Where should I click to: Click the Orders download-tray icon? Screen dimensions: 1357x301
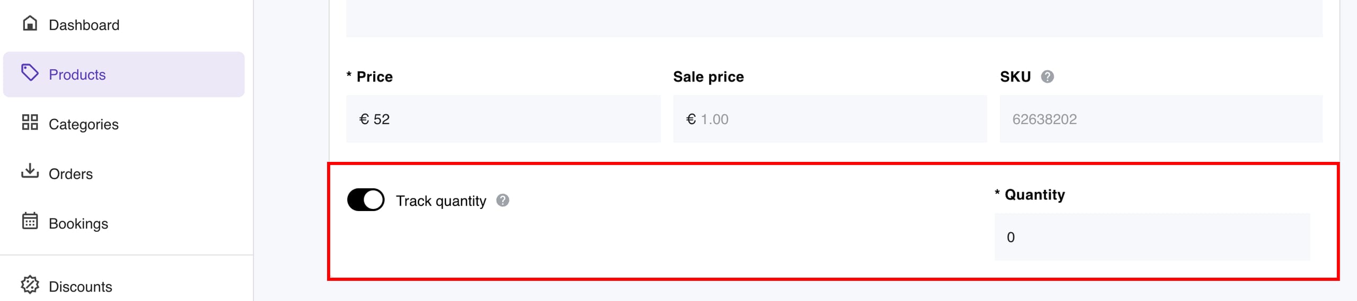pyautogui.click(x=30, y=171)
